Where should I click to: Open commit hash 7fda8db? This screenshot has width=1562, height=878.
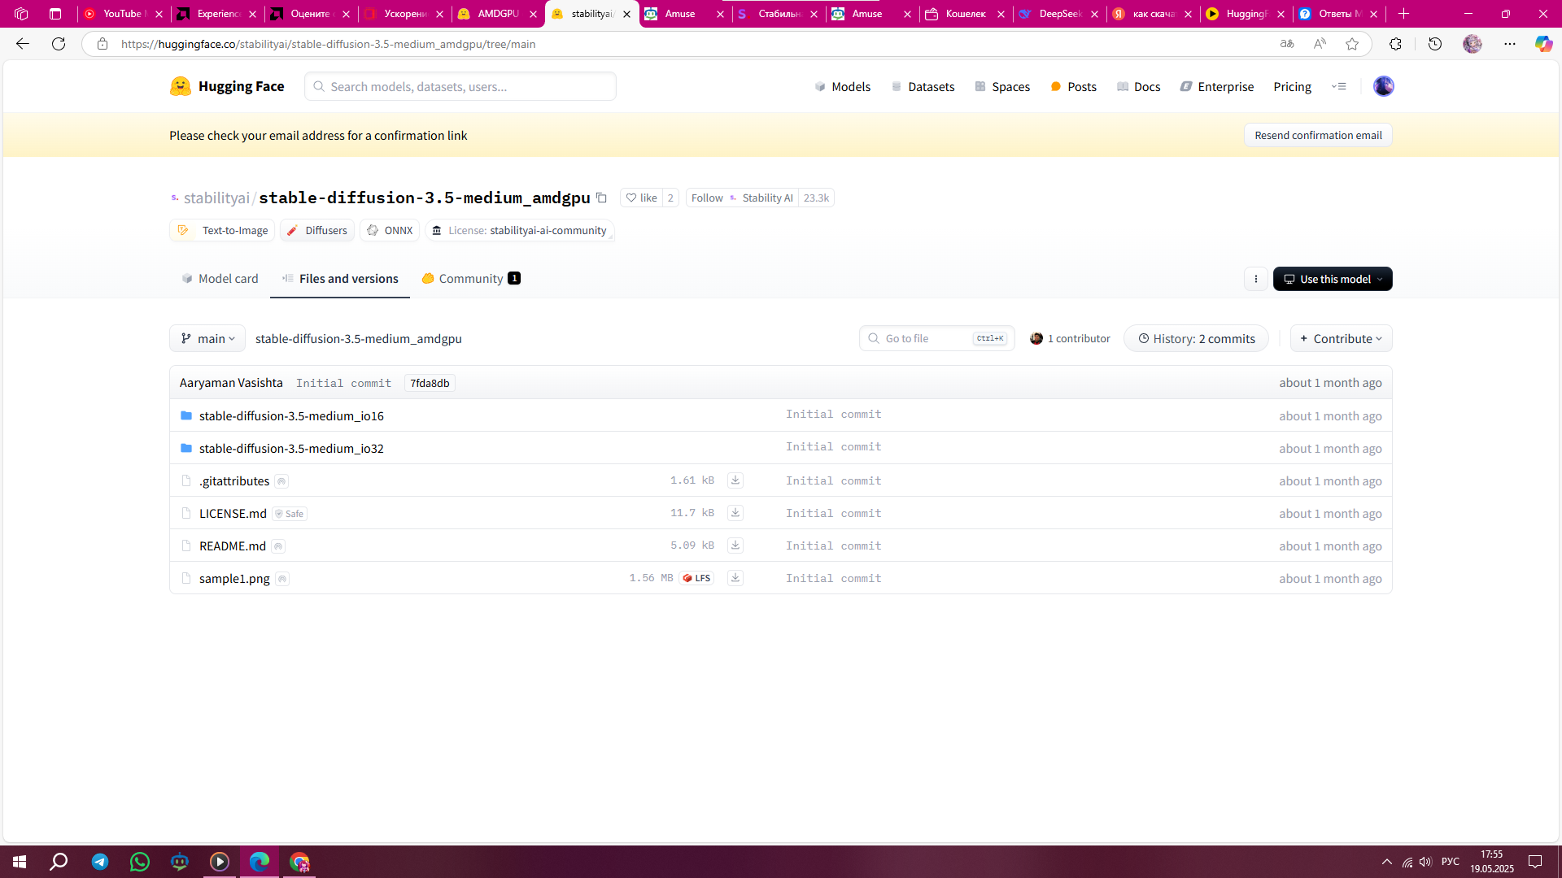[x=430, y=383]
